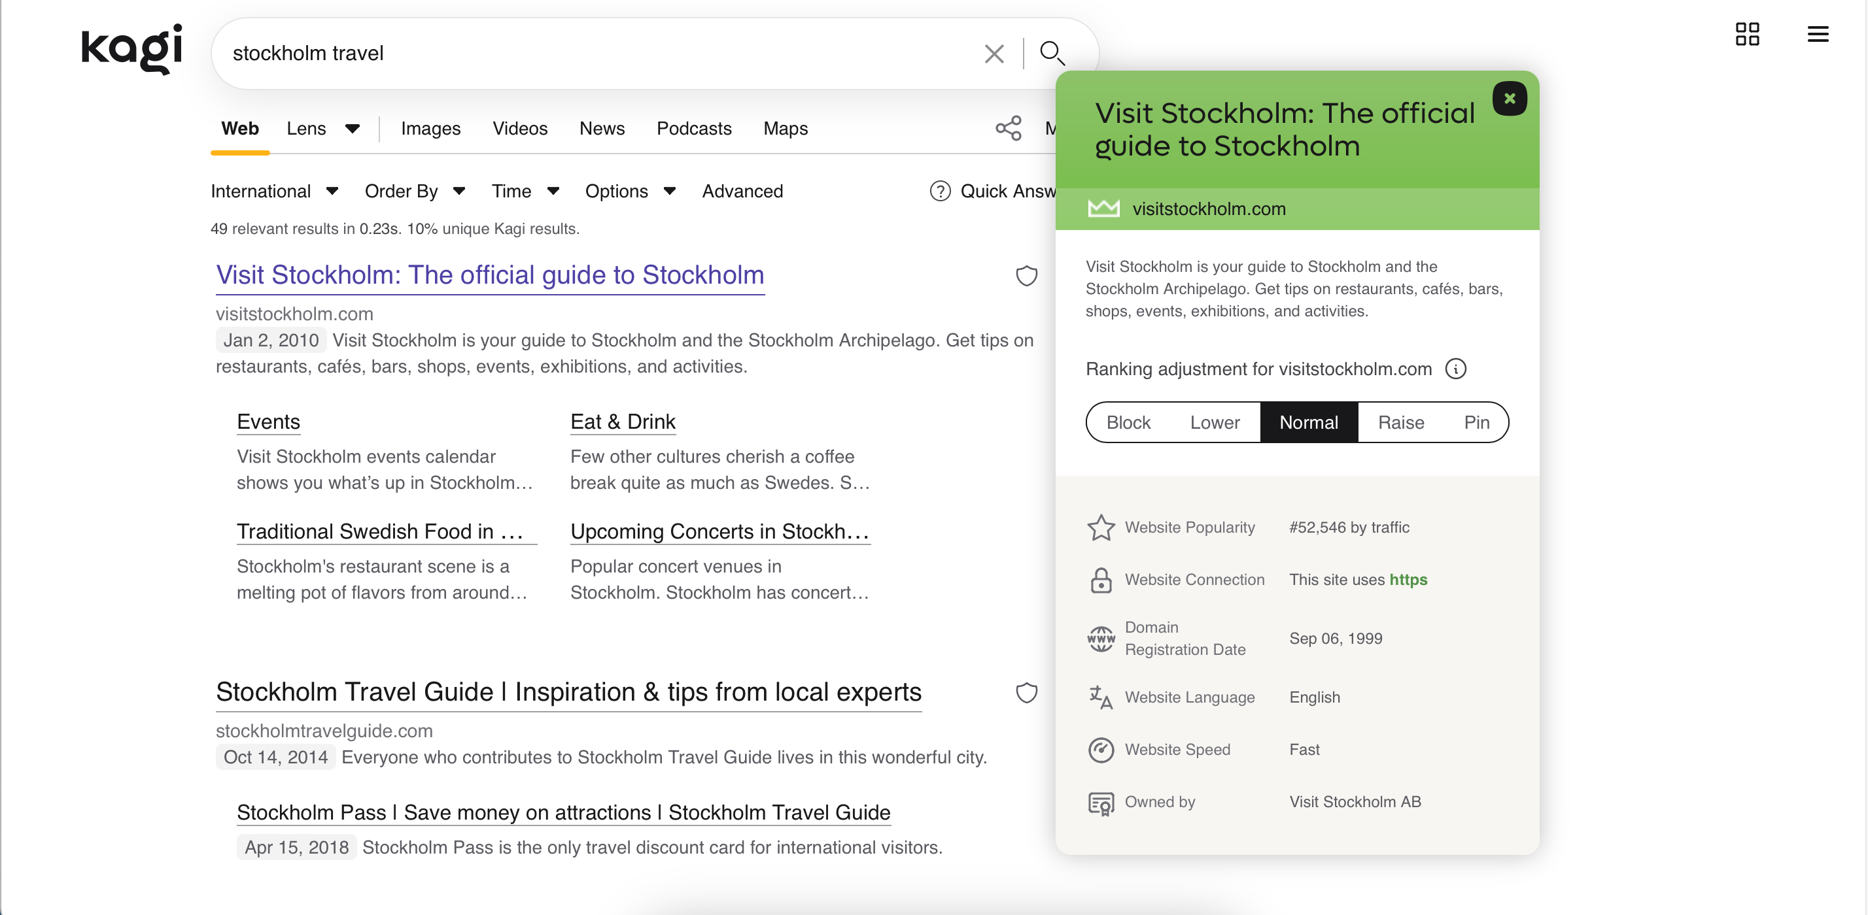Image resolution: width=1868 pixels, height=915 pixels.
Task: Raise the ranking for visitstockholm.com
Action: (x=1401, y=422)
